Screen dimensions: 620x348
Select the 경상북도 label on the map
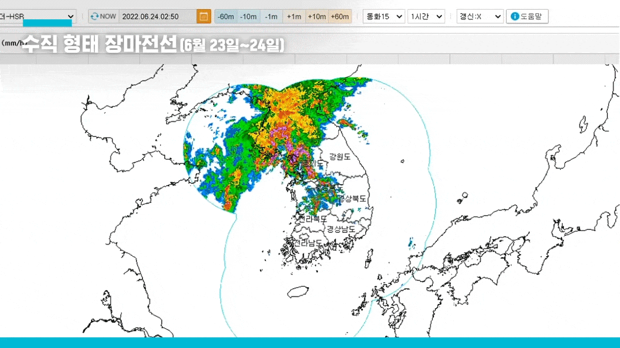click(x=352, y=199)
